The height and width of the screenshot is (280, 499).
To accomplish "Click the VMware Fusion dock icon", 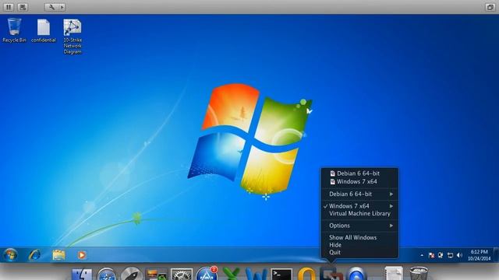I will pos(331,274).
